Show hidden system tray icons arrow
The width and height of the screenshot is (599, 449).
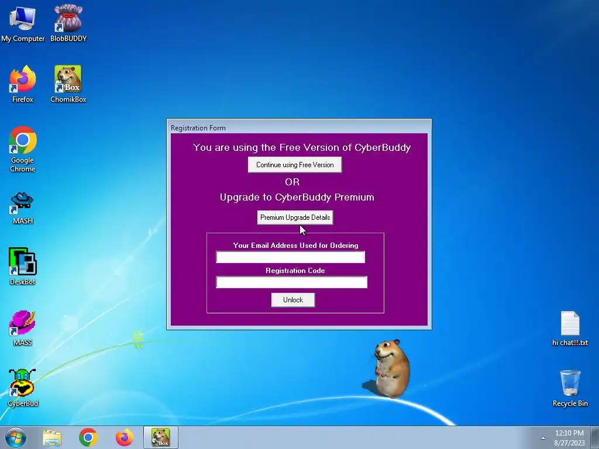pos(543,438)
